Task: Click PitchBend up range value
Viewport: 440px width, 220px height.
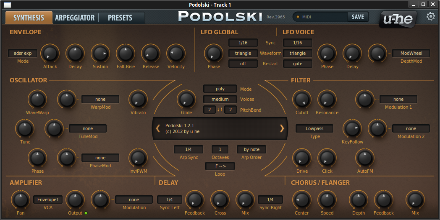Action: (230, 110)
